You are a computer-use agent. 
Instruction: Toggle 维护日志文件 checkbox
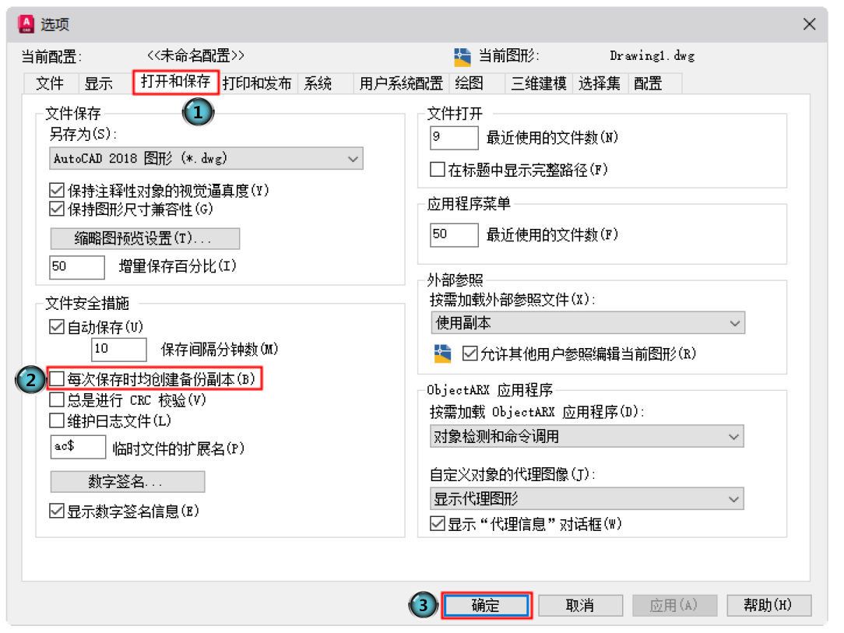point(57,421)
